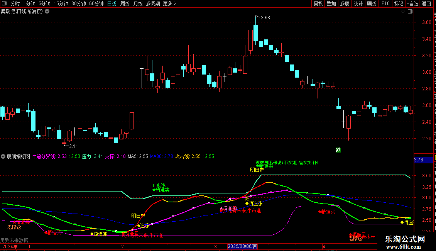
Task: Select the 1分钟 period tab
Action: (x=29, y=3)
